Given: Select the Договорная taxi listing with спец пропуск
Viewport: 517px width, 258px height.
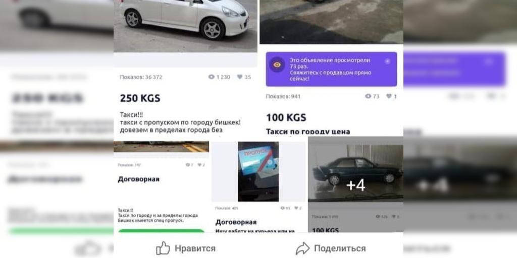Looking at the screenshot, I should tap(138, 179).
